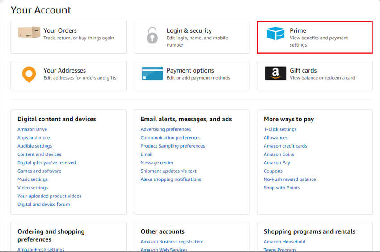Open Amazon Pay link
380x252 pixels.
click(277, 162)
